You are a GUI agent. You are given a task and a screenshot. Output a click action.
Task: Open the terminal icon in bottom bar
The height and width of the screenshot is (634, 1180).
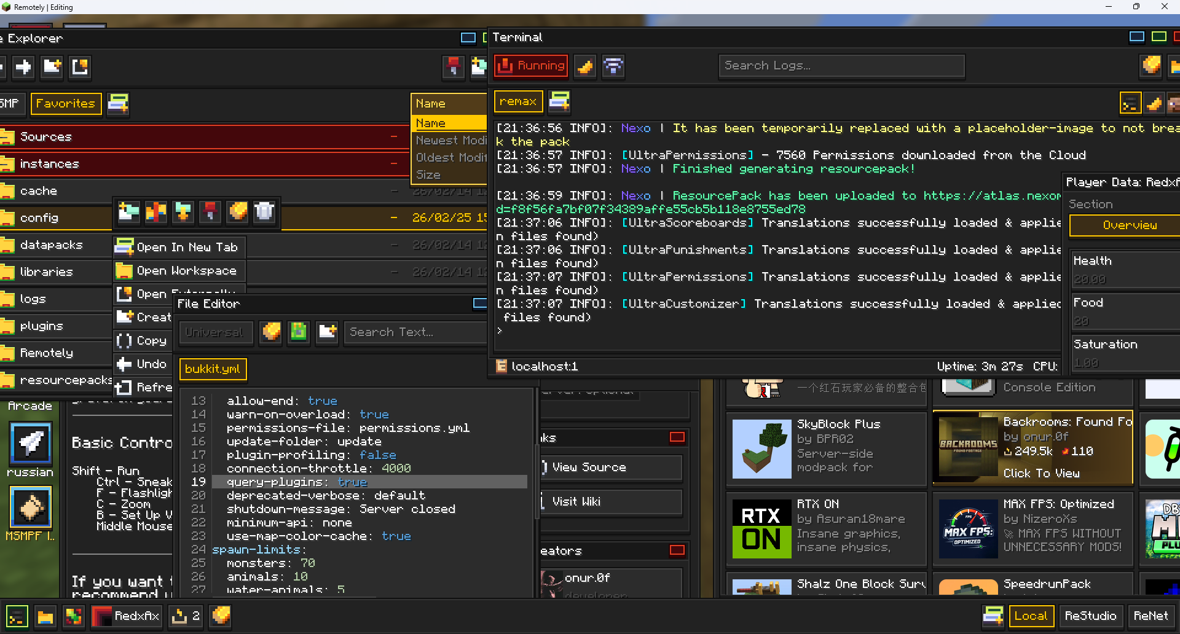pyautogui.click(x=17, y=616)
